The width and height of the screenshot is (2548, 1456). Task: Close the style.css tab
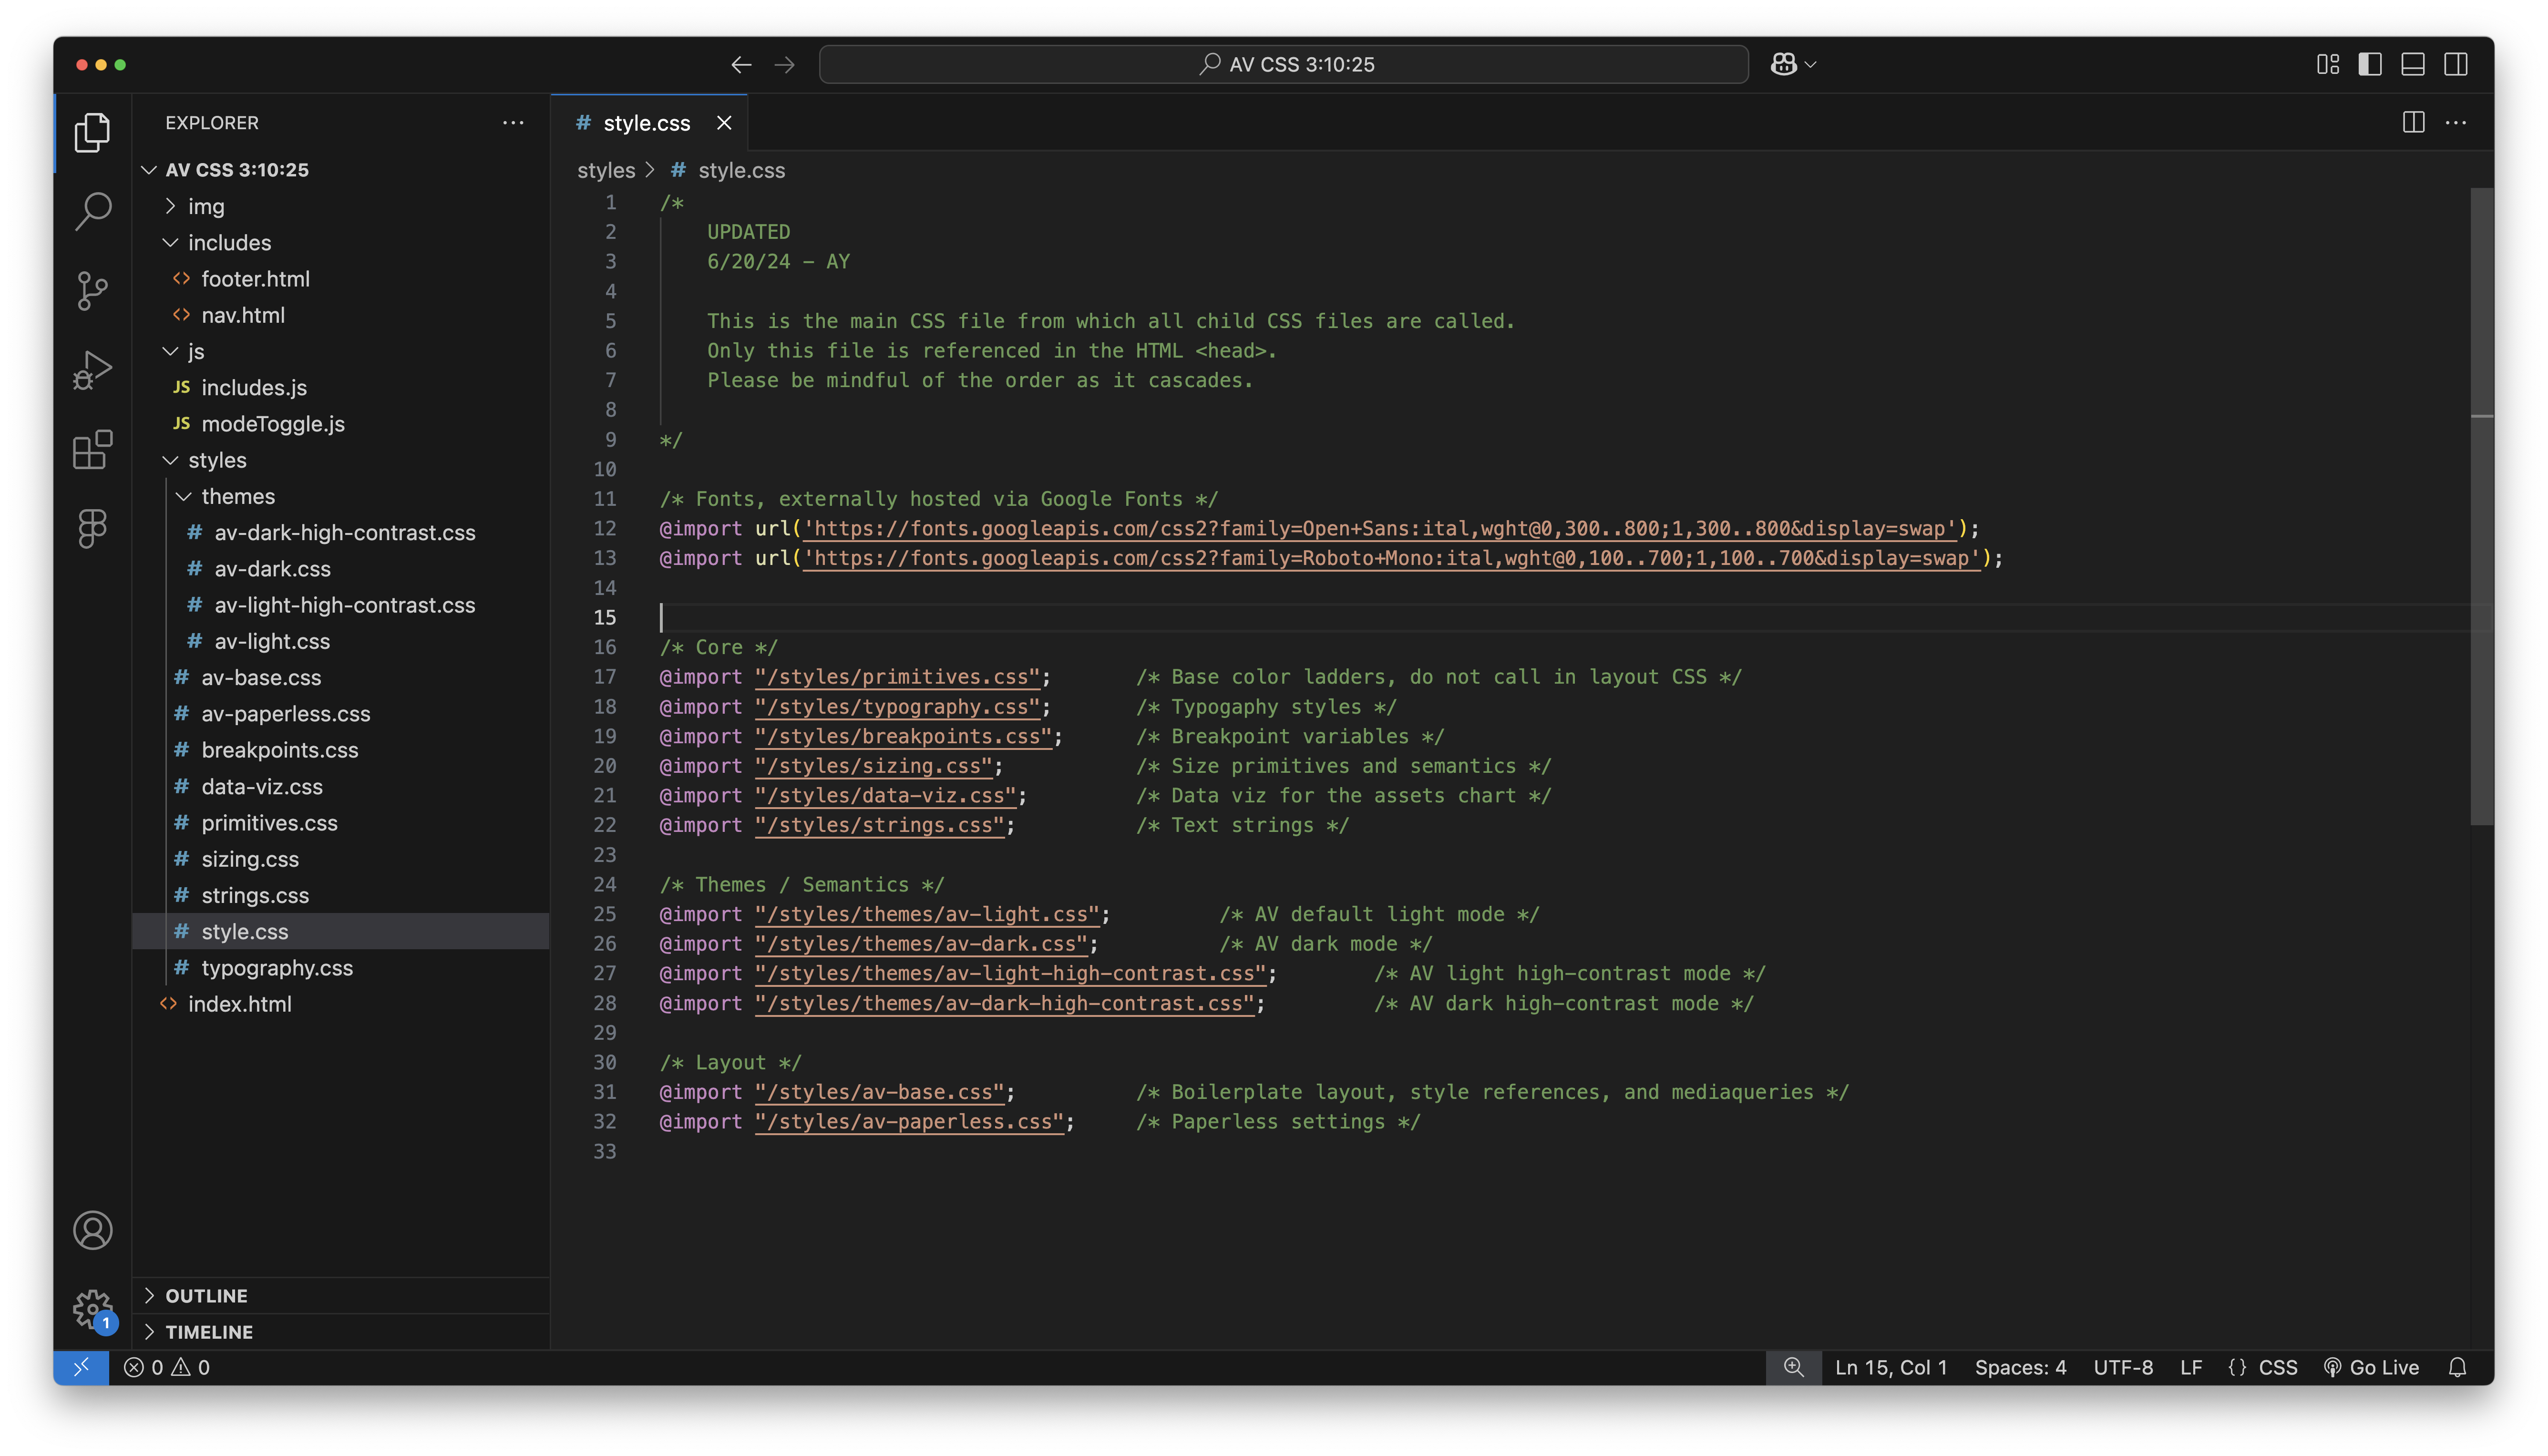(x=724, y=122)
